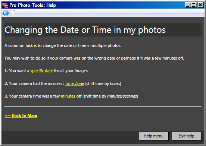Click the '<-- Back to Main' link
The width and height of the screenshot is (206, 146).
click(21, 115)
